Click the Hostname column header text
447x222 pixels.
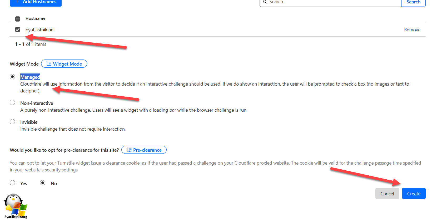[36, 18]
